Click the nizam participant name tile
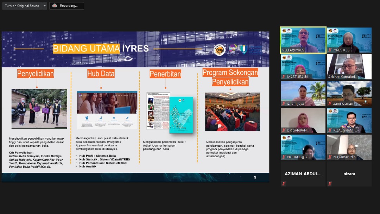380x214 pixels. (x=349, y=173)
